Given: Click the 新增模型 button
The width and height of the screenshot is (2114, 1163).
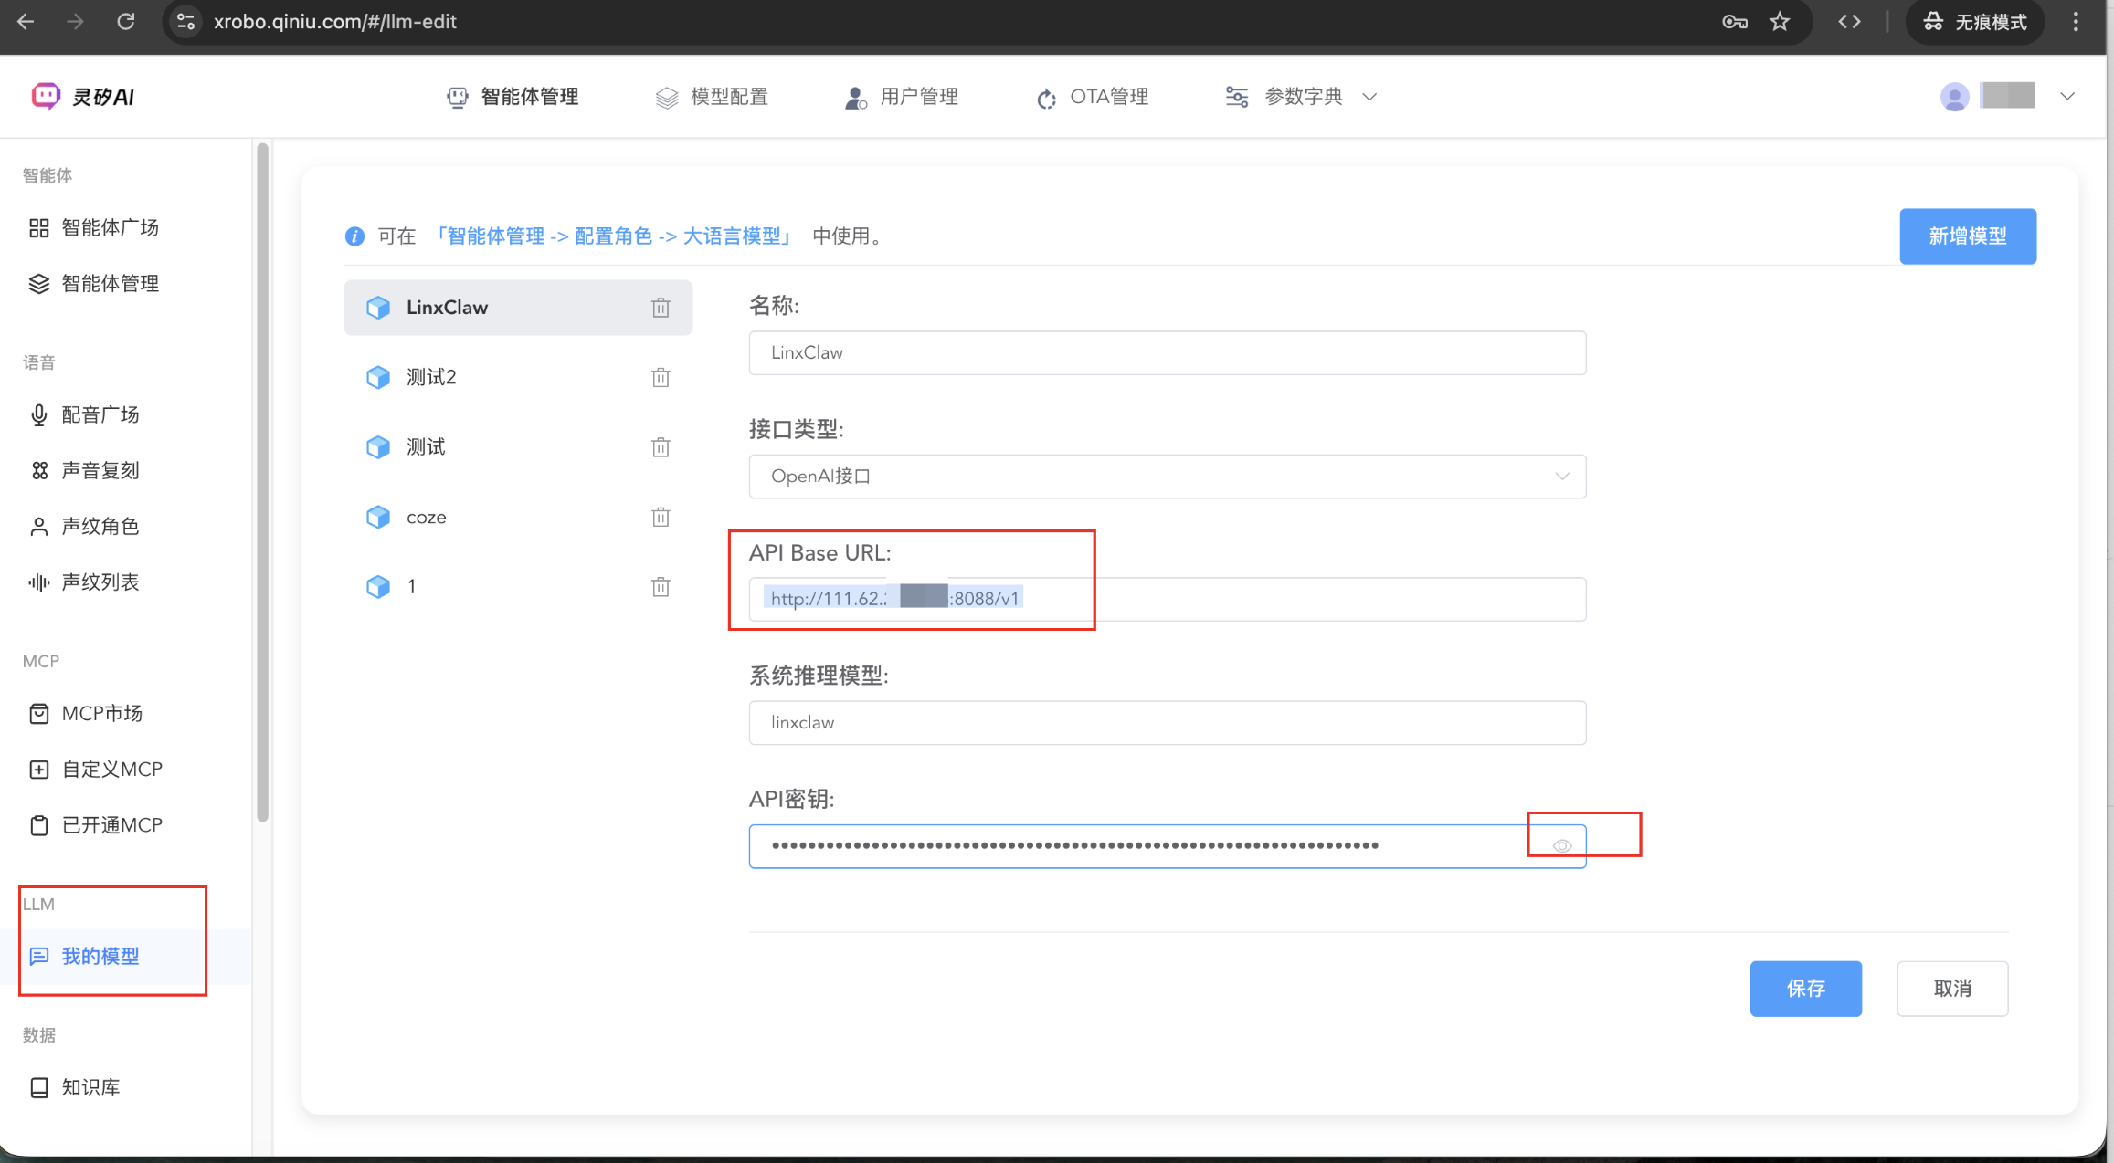Looking at the screenshot, I should click(x=1968, y=236).
